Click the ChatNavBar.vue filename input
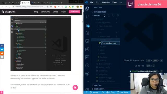 [x=110, y=43]
